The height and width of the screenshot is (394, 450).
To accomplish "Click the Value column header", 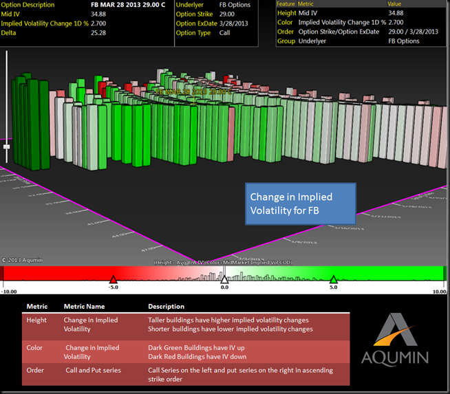I will point(394,3).
